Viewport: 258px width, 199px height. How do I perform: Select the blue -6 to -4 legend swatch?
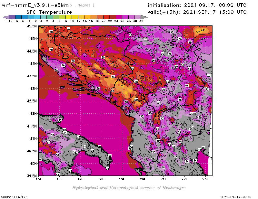tap(25, 17)
